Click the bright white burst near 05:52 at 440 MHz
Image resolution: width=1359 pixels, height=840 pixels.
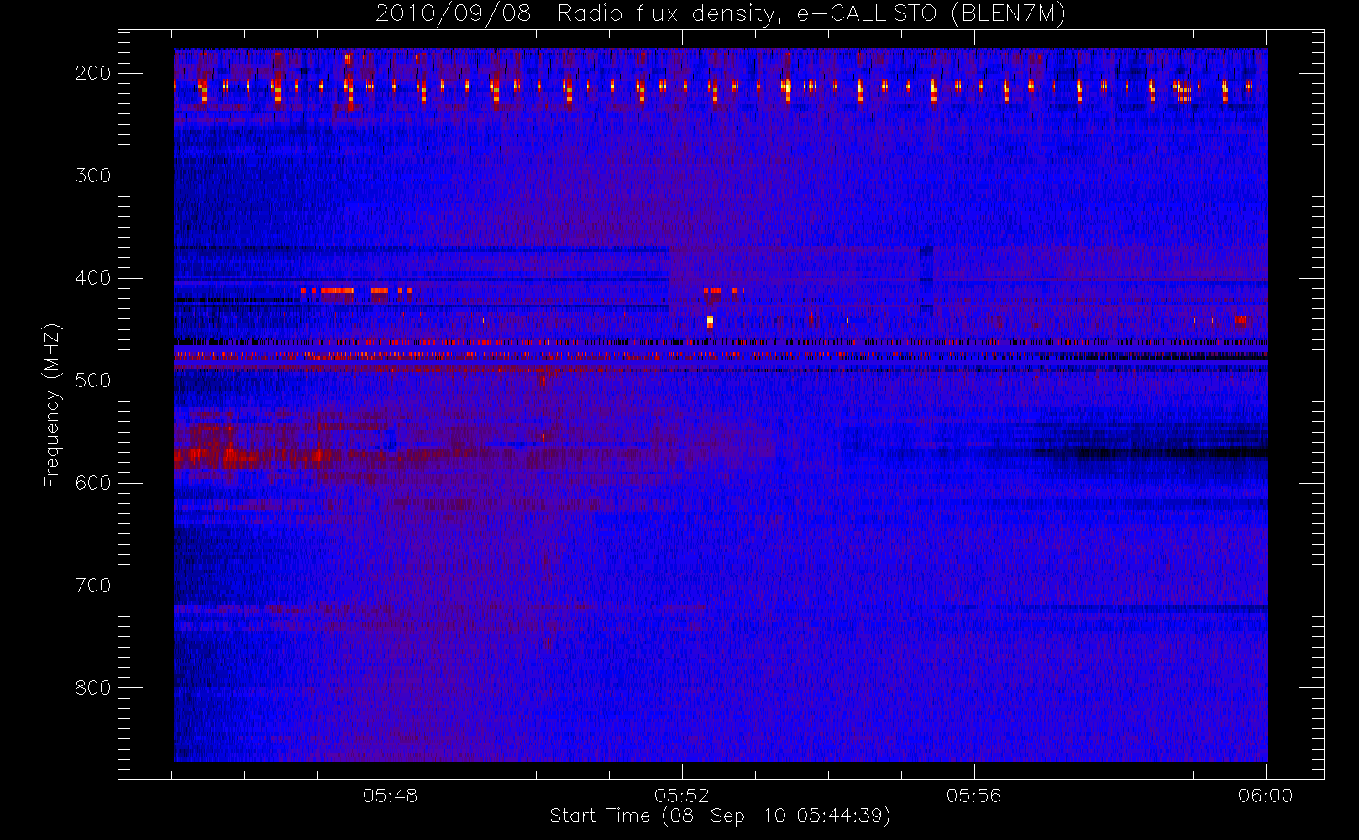[x=710, y=321]
